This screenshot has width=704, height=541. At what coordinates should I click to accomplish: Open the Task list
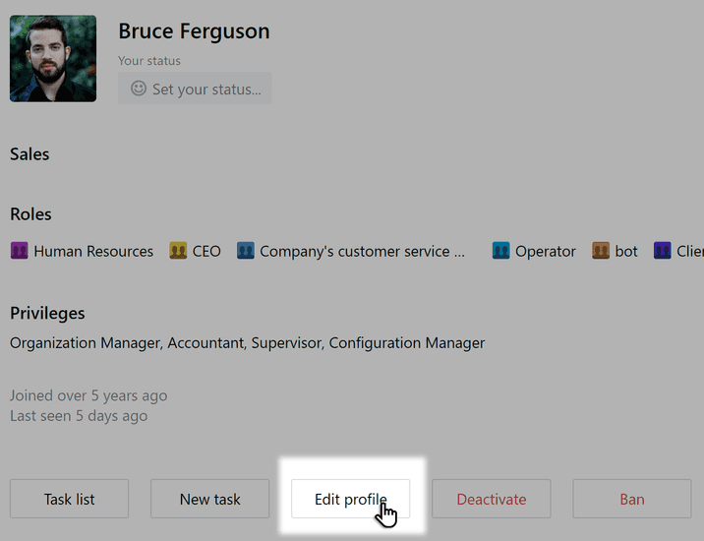pos(69,499)
